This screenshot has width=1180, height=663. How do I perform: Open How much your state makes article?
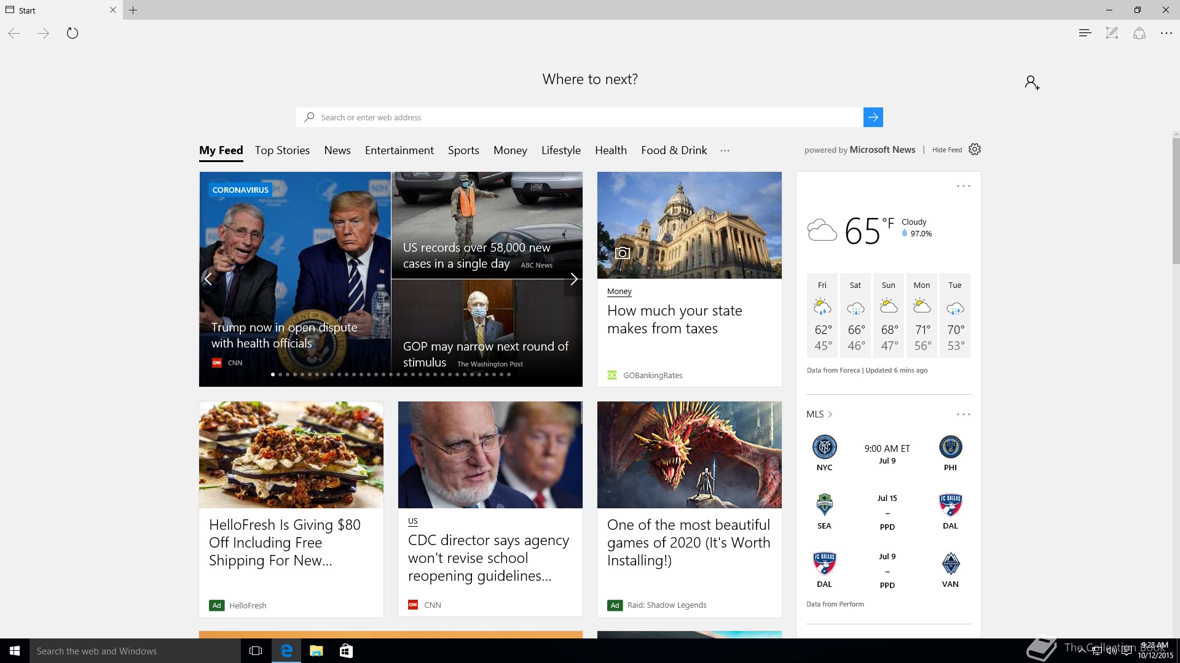[675, 319]
